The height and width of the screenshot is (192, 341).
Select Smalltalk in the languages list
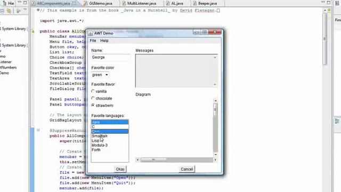click(110, 136)
